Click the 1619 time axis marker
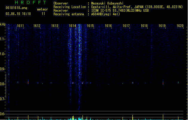 point(162,26)
